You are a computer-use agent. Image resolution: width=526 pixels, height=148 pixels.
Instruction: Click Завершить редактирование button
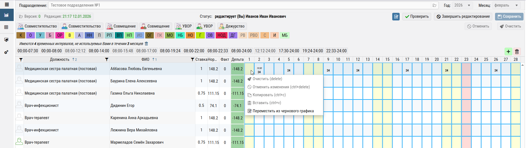point(463,17)
